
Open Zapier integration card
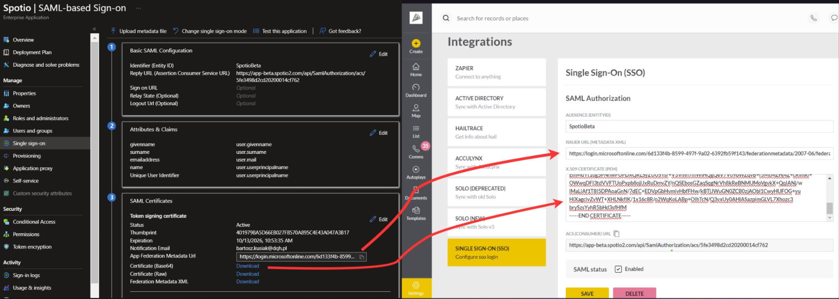[x=497, y=72]
